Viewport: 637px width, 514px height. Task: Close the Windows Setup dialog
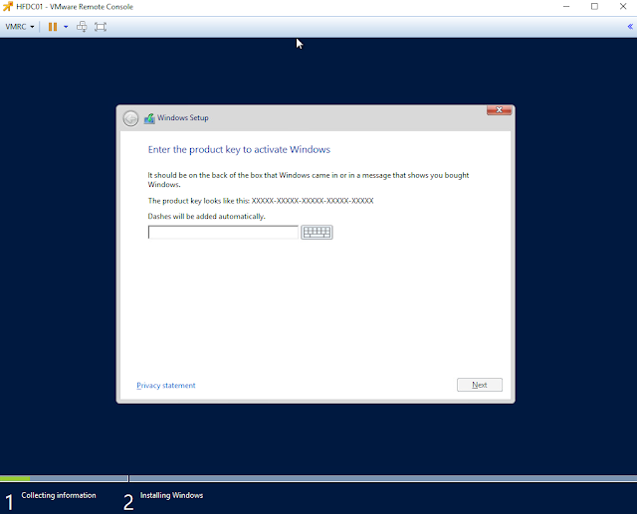tap(499, 110)
